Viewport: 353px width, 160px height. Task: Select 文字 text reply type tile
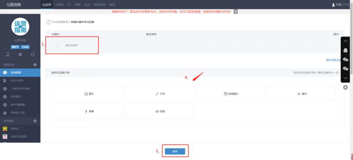click(160, 94)
